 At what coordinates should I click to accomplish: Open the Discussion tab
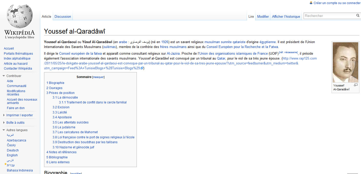[x=63, y=16]
